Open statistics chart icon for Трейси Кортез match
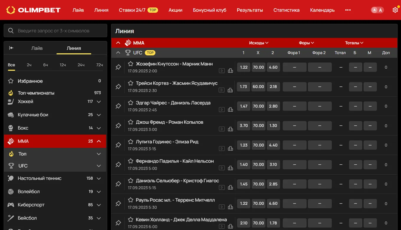The image size is (401, 230). coord(230,90)
